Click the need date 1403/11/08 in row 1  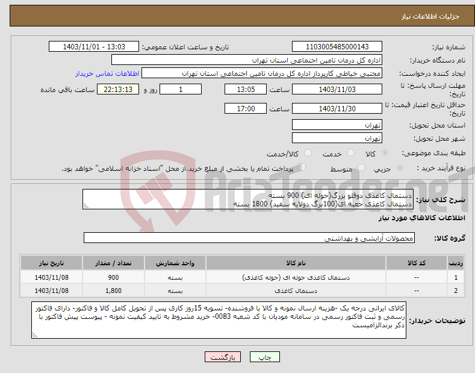click(x=51, y=277)
